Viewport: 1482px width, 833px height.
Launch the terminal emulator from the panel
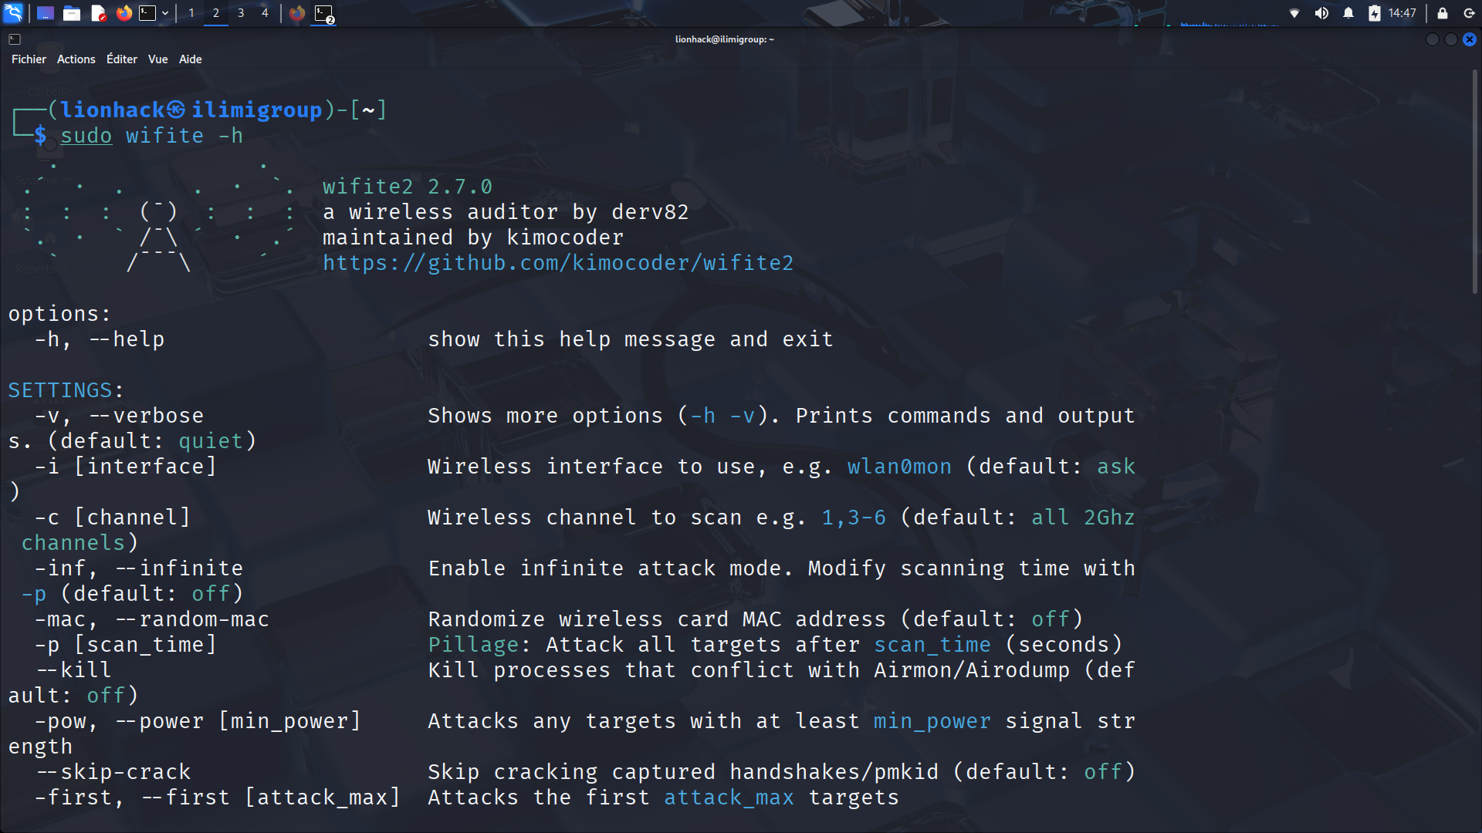tap(147, 13)
